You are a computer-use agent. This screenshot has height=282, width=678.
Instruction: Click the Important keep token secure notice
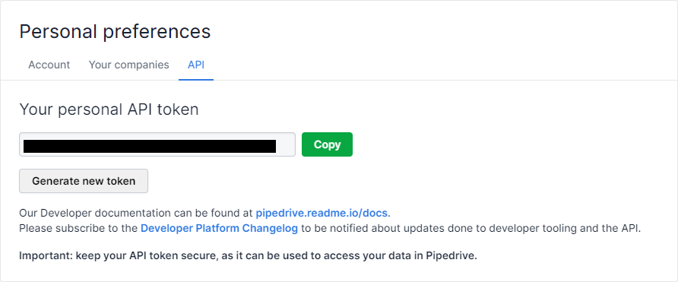(x=249, y=255)
